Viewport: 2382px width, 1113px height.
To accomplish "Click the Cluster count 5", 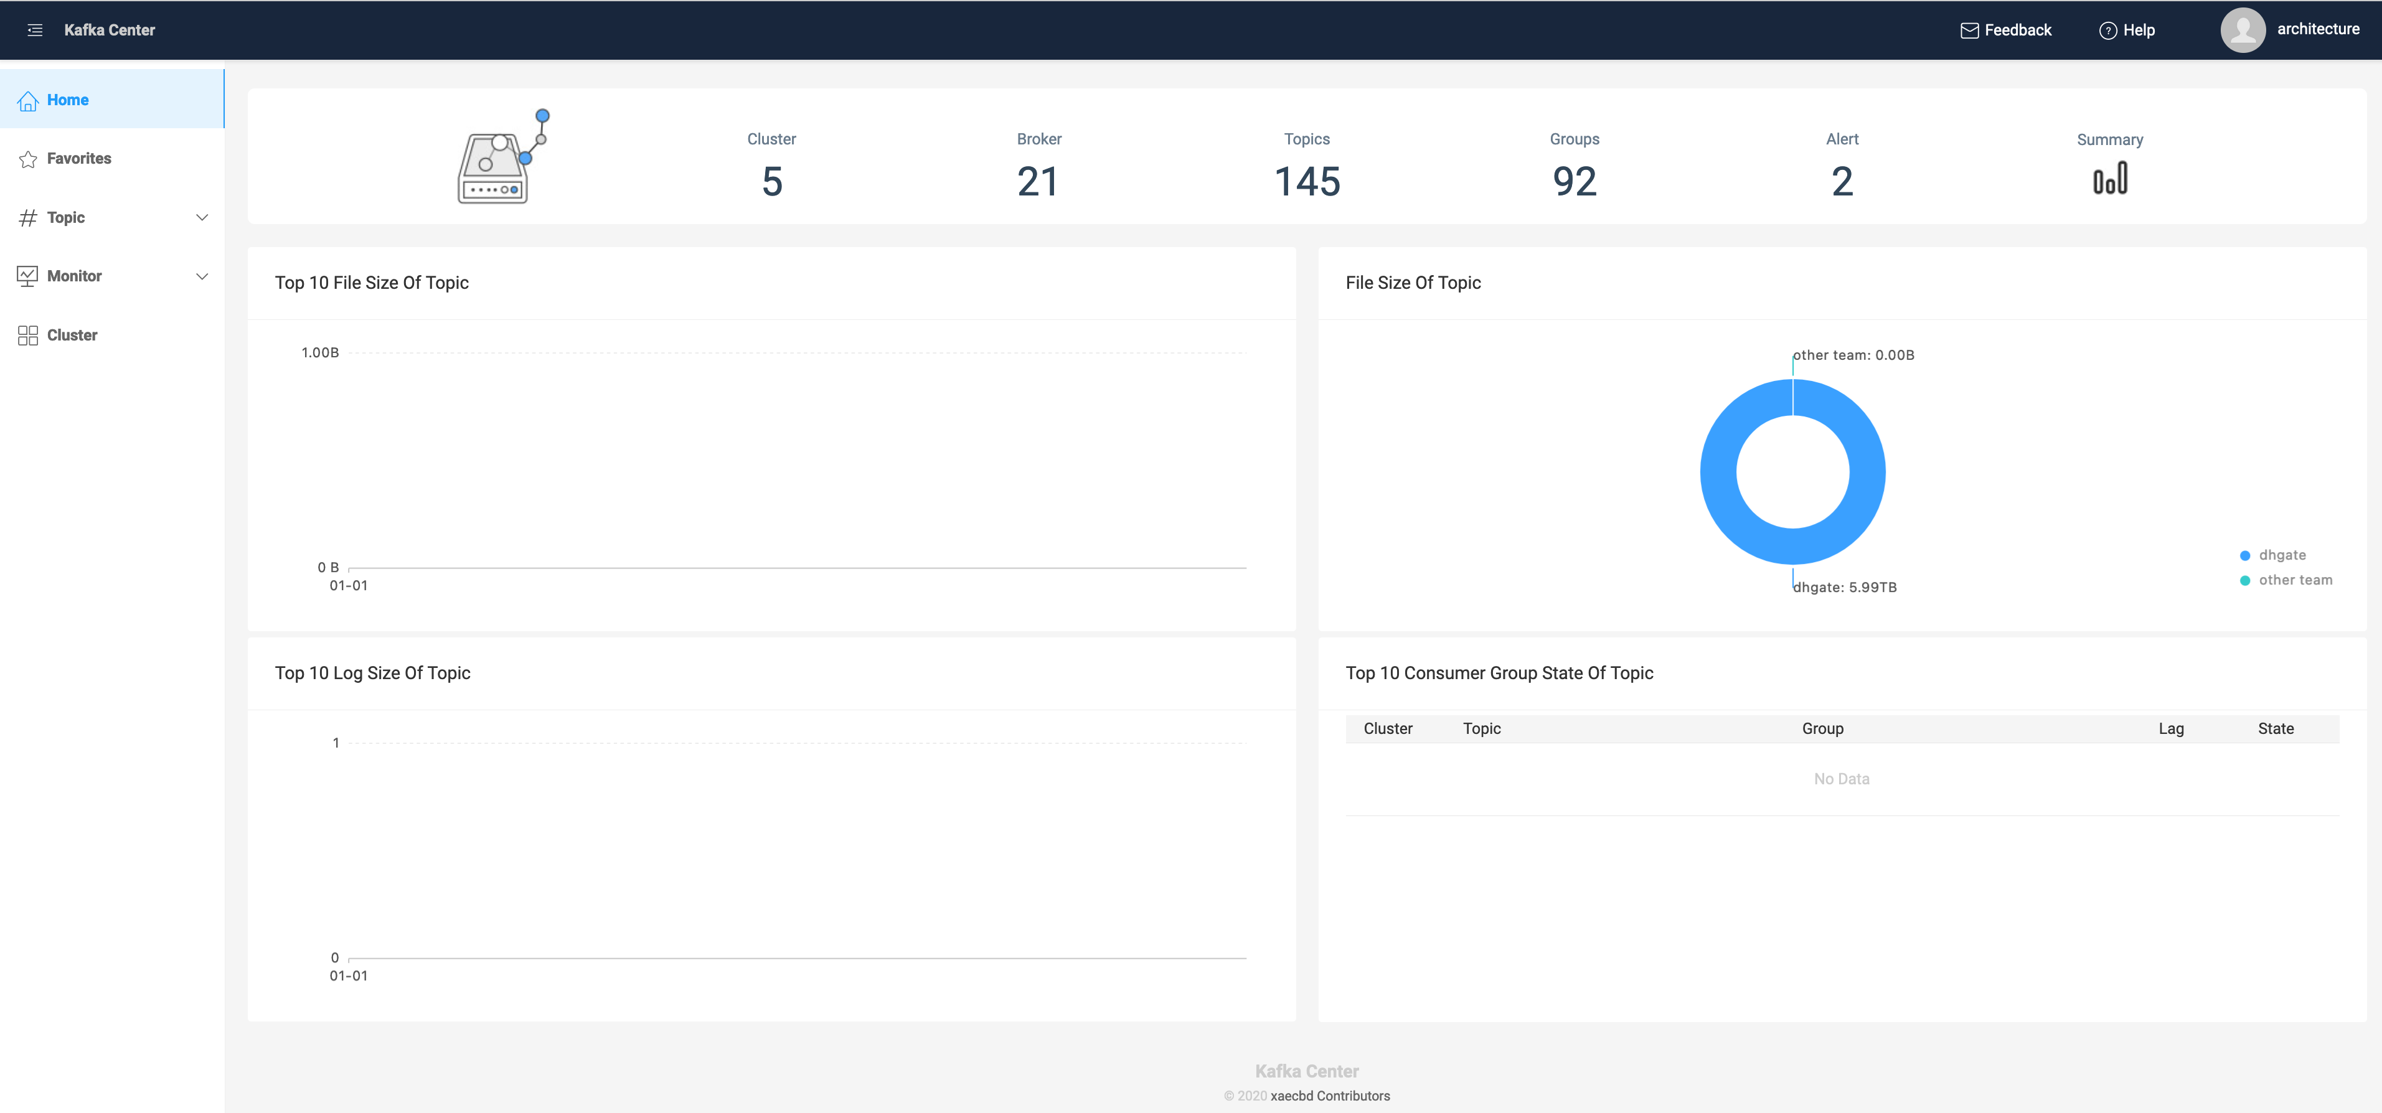I will (772, 181).
